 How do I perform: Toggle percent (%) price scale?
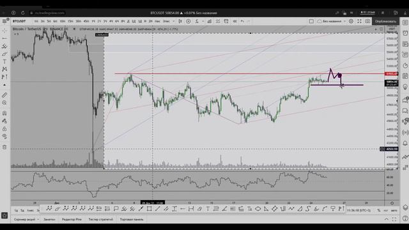[379, 210]
